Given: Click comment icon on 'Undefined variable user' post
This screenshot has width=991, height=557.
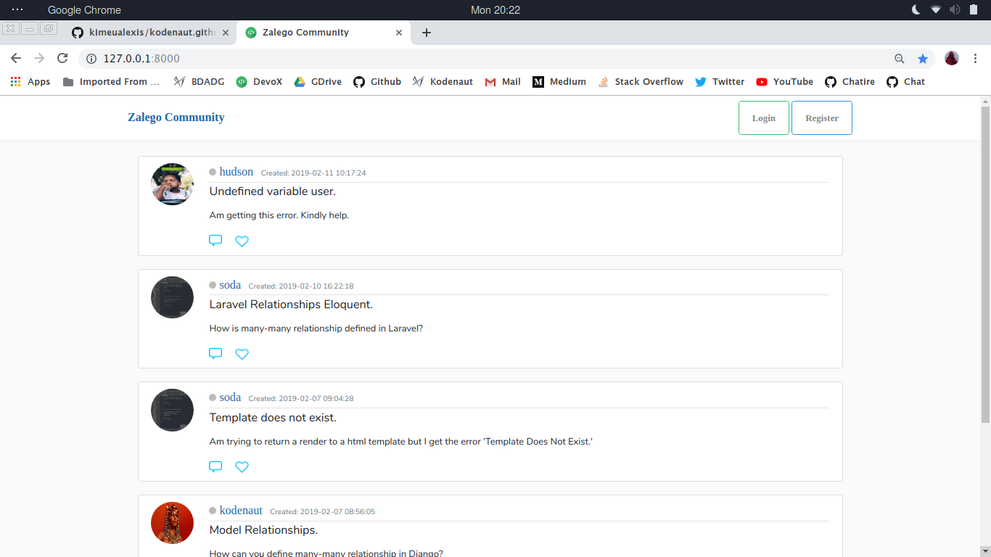Looking at the screenshot, I should point(215,241).
